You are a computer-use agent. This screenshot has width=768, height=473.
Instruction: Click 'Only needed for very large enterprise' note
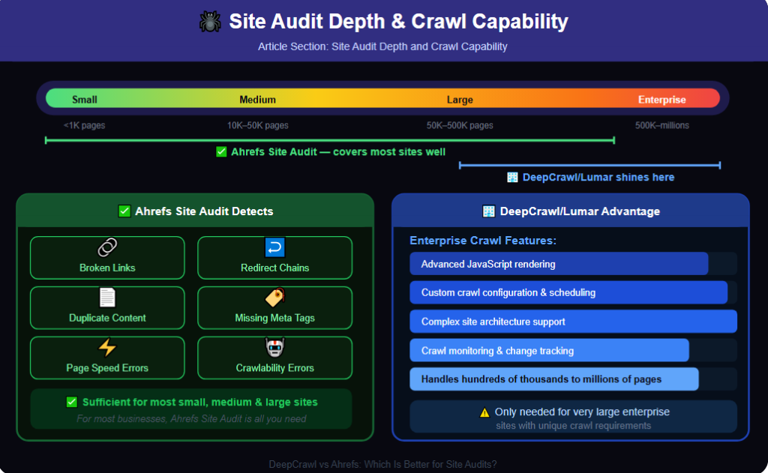[582, 412]
